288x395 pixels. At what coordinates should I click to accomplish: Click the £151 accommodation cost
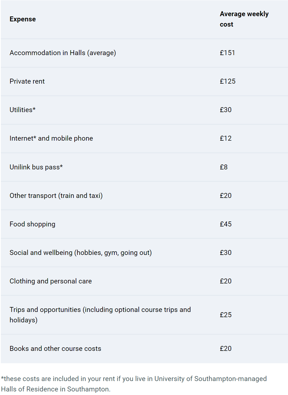click(x=227, y=53)
